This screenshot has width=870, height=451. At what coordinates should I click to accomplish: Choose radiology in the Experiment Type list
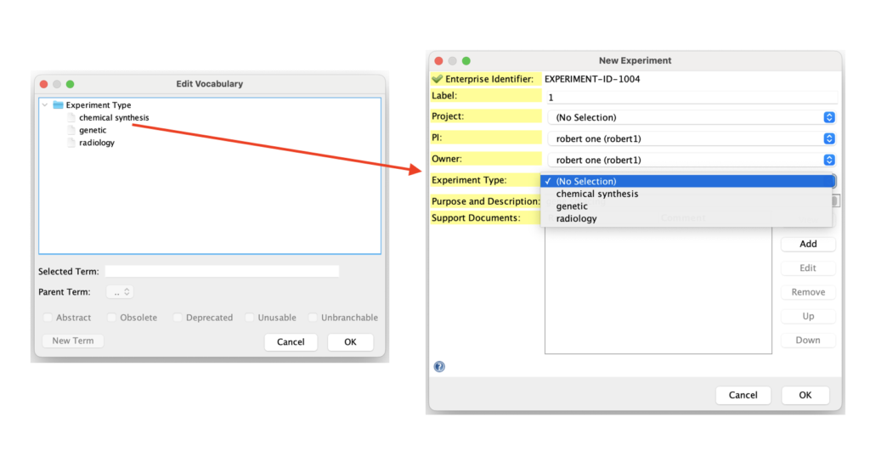click(576, 219)
